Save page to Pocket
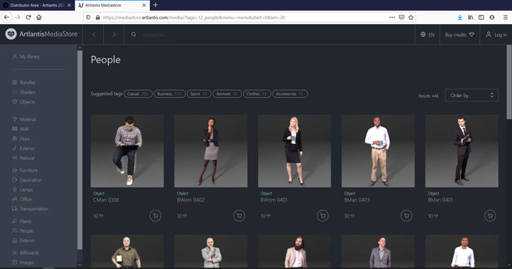 (402, 17)
